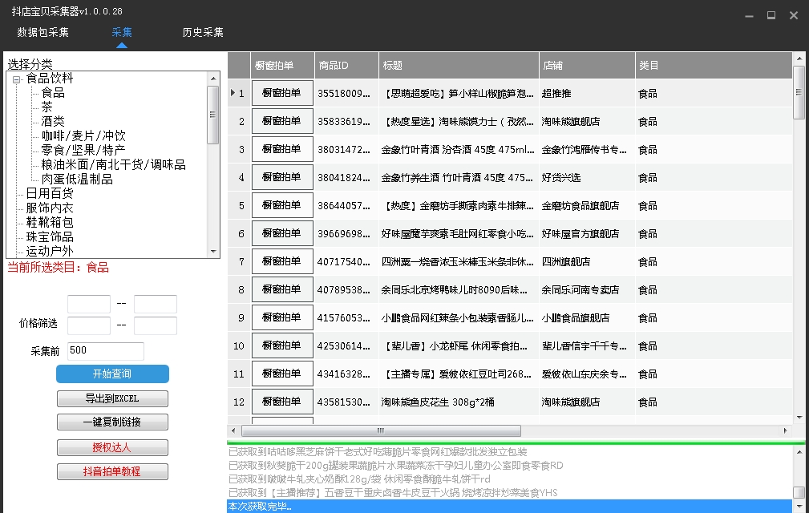Click 橱窗拍单 button for 好货兴选 row
Screen dimensions: 809x513
click(282, 177)
